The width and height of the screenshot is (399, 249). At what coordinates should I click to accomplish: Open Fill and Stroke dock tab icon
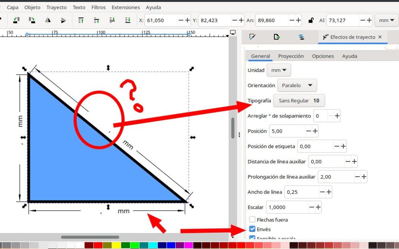click(x=252, y=37)
